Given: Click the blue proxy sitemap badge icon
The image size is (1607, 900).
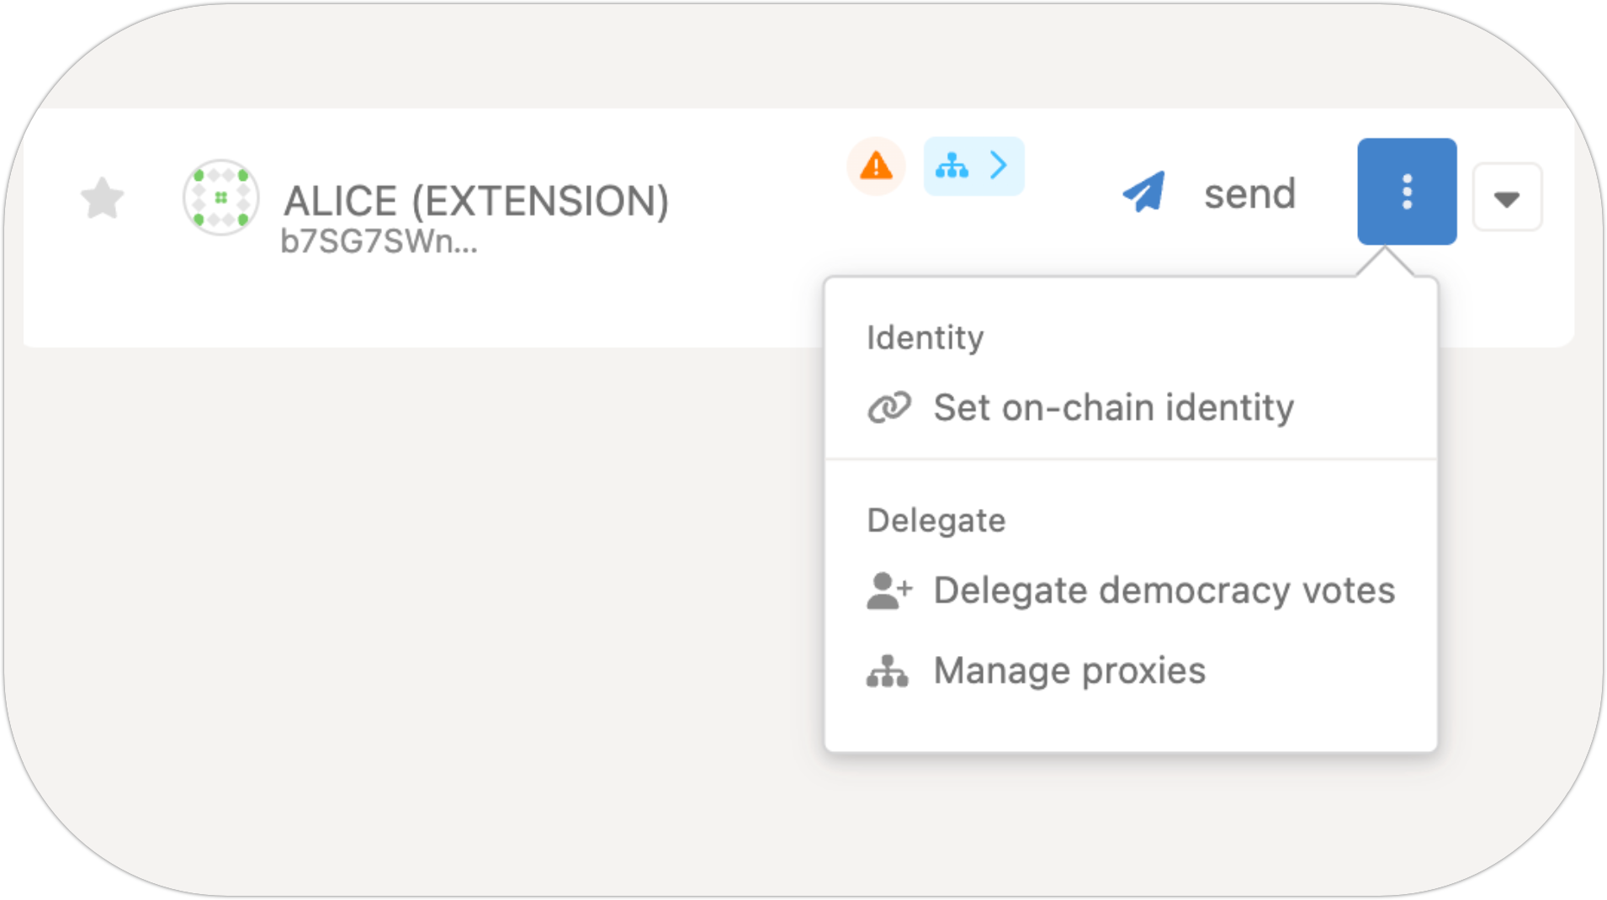Looking at the screenshot, I should (x=952, y=166).
